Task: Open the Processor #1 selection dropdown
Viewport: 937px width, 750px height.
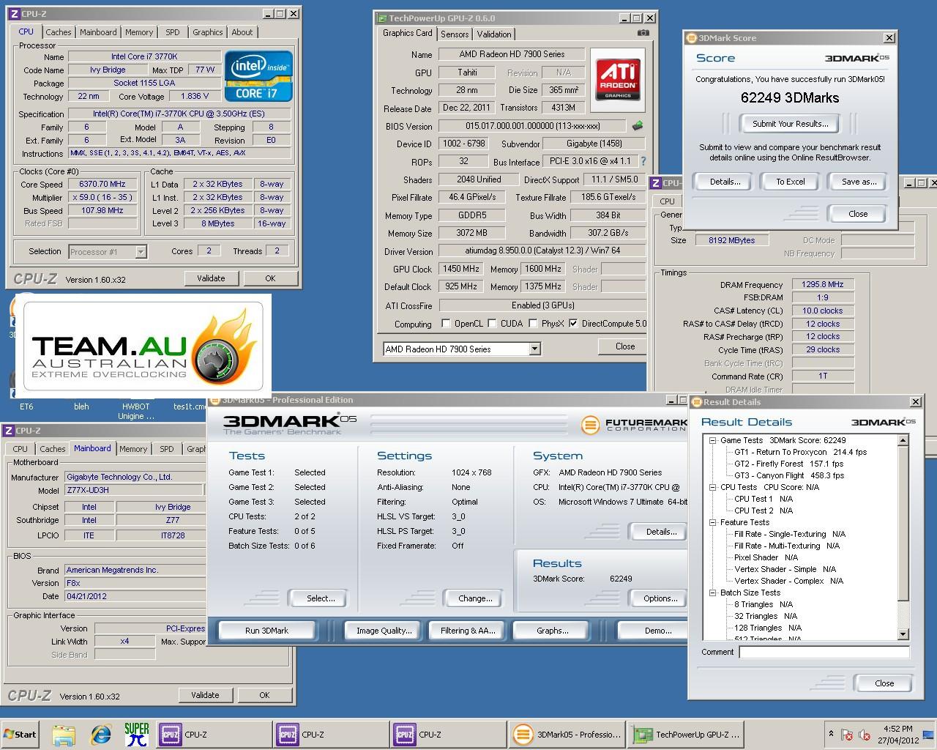Action: (141, 252)
